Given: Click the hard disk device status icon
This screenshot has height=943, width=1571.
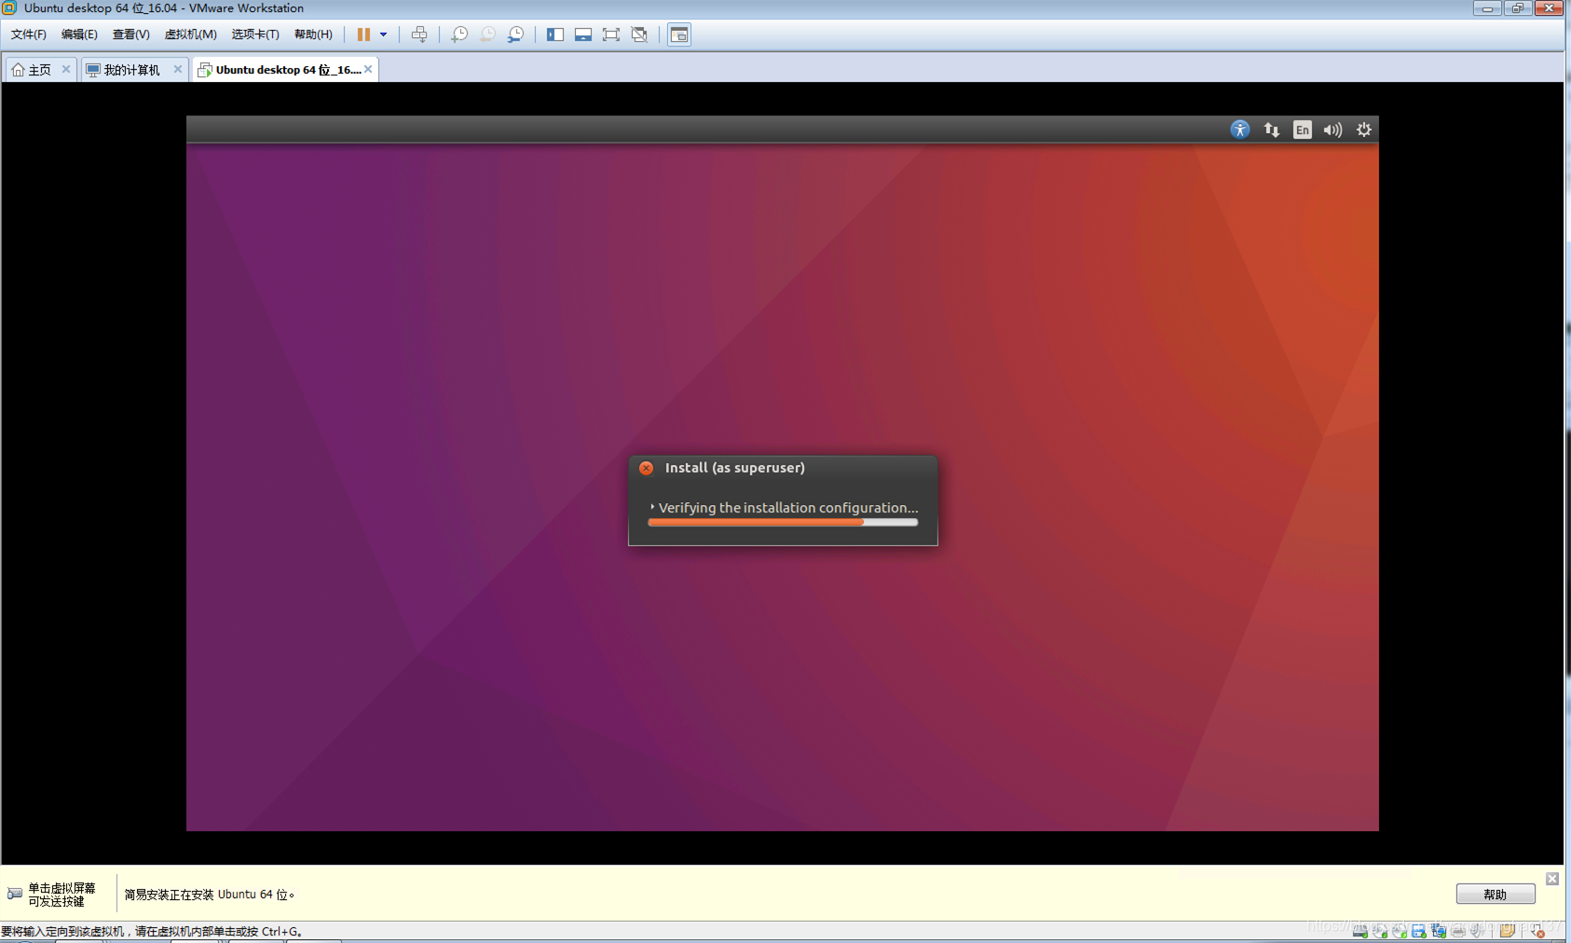Looking at the screenshot, I should pos(1360,931).
